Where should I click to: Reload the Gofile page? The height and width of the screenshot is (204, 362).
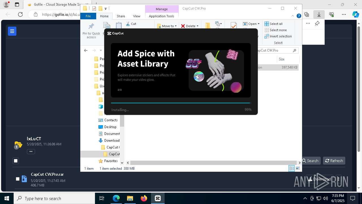tap(20, 14)
